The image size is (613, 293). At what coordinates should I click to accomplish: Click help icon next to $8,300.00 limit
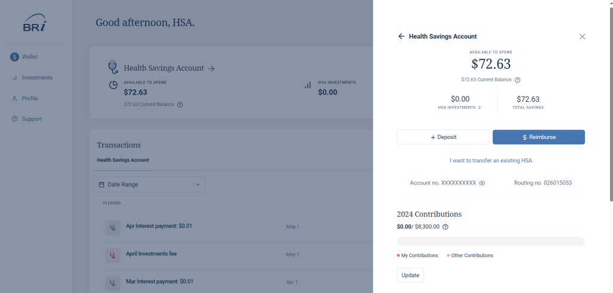click(x=445, y=226)
